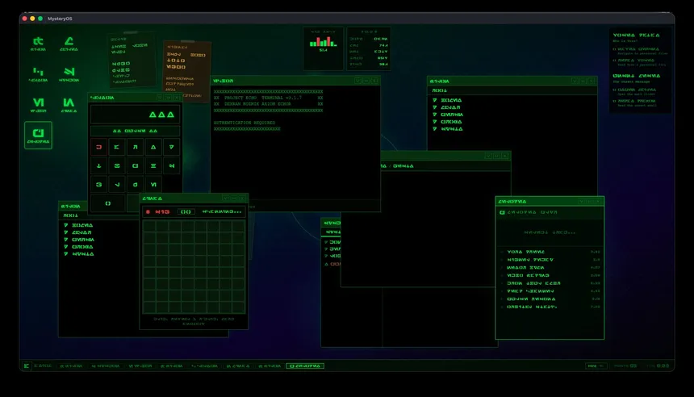The width and height of the screenshot is (694, 397).
Task: Click the "00" reset button in the grid game window
Action: point(186,211)
